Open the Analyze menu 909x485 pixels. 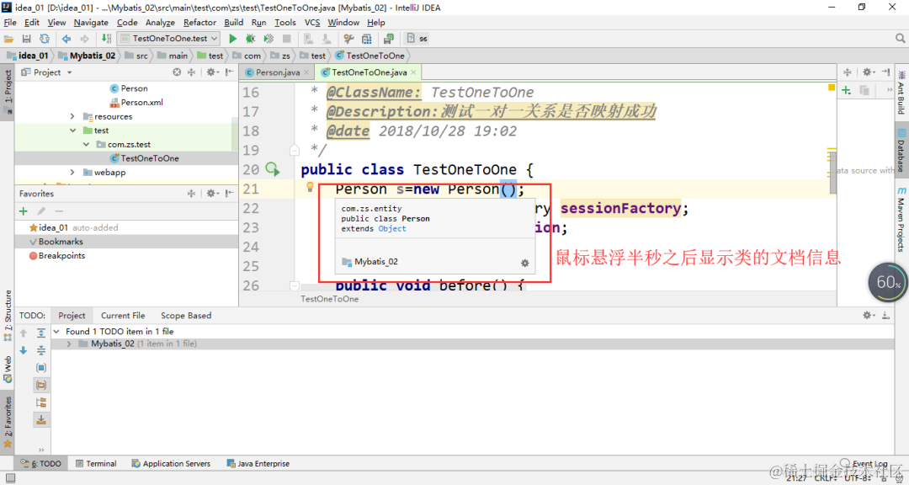(160, 22)
